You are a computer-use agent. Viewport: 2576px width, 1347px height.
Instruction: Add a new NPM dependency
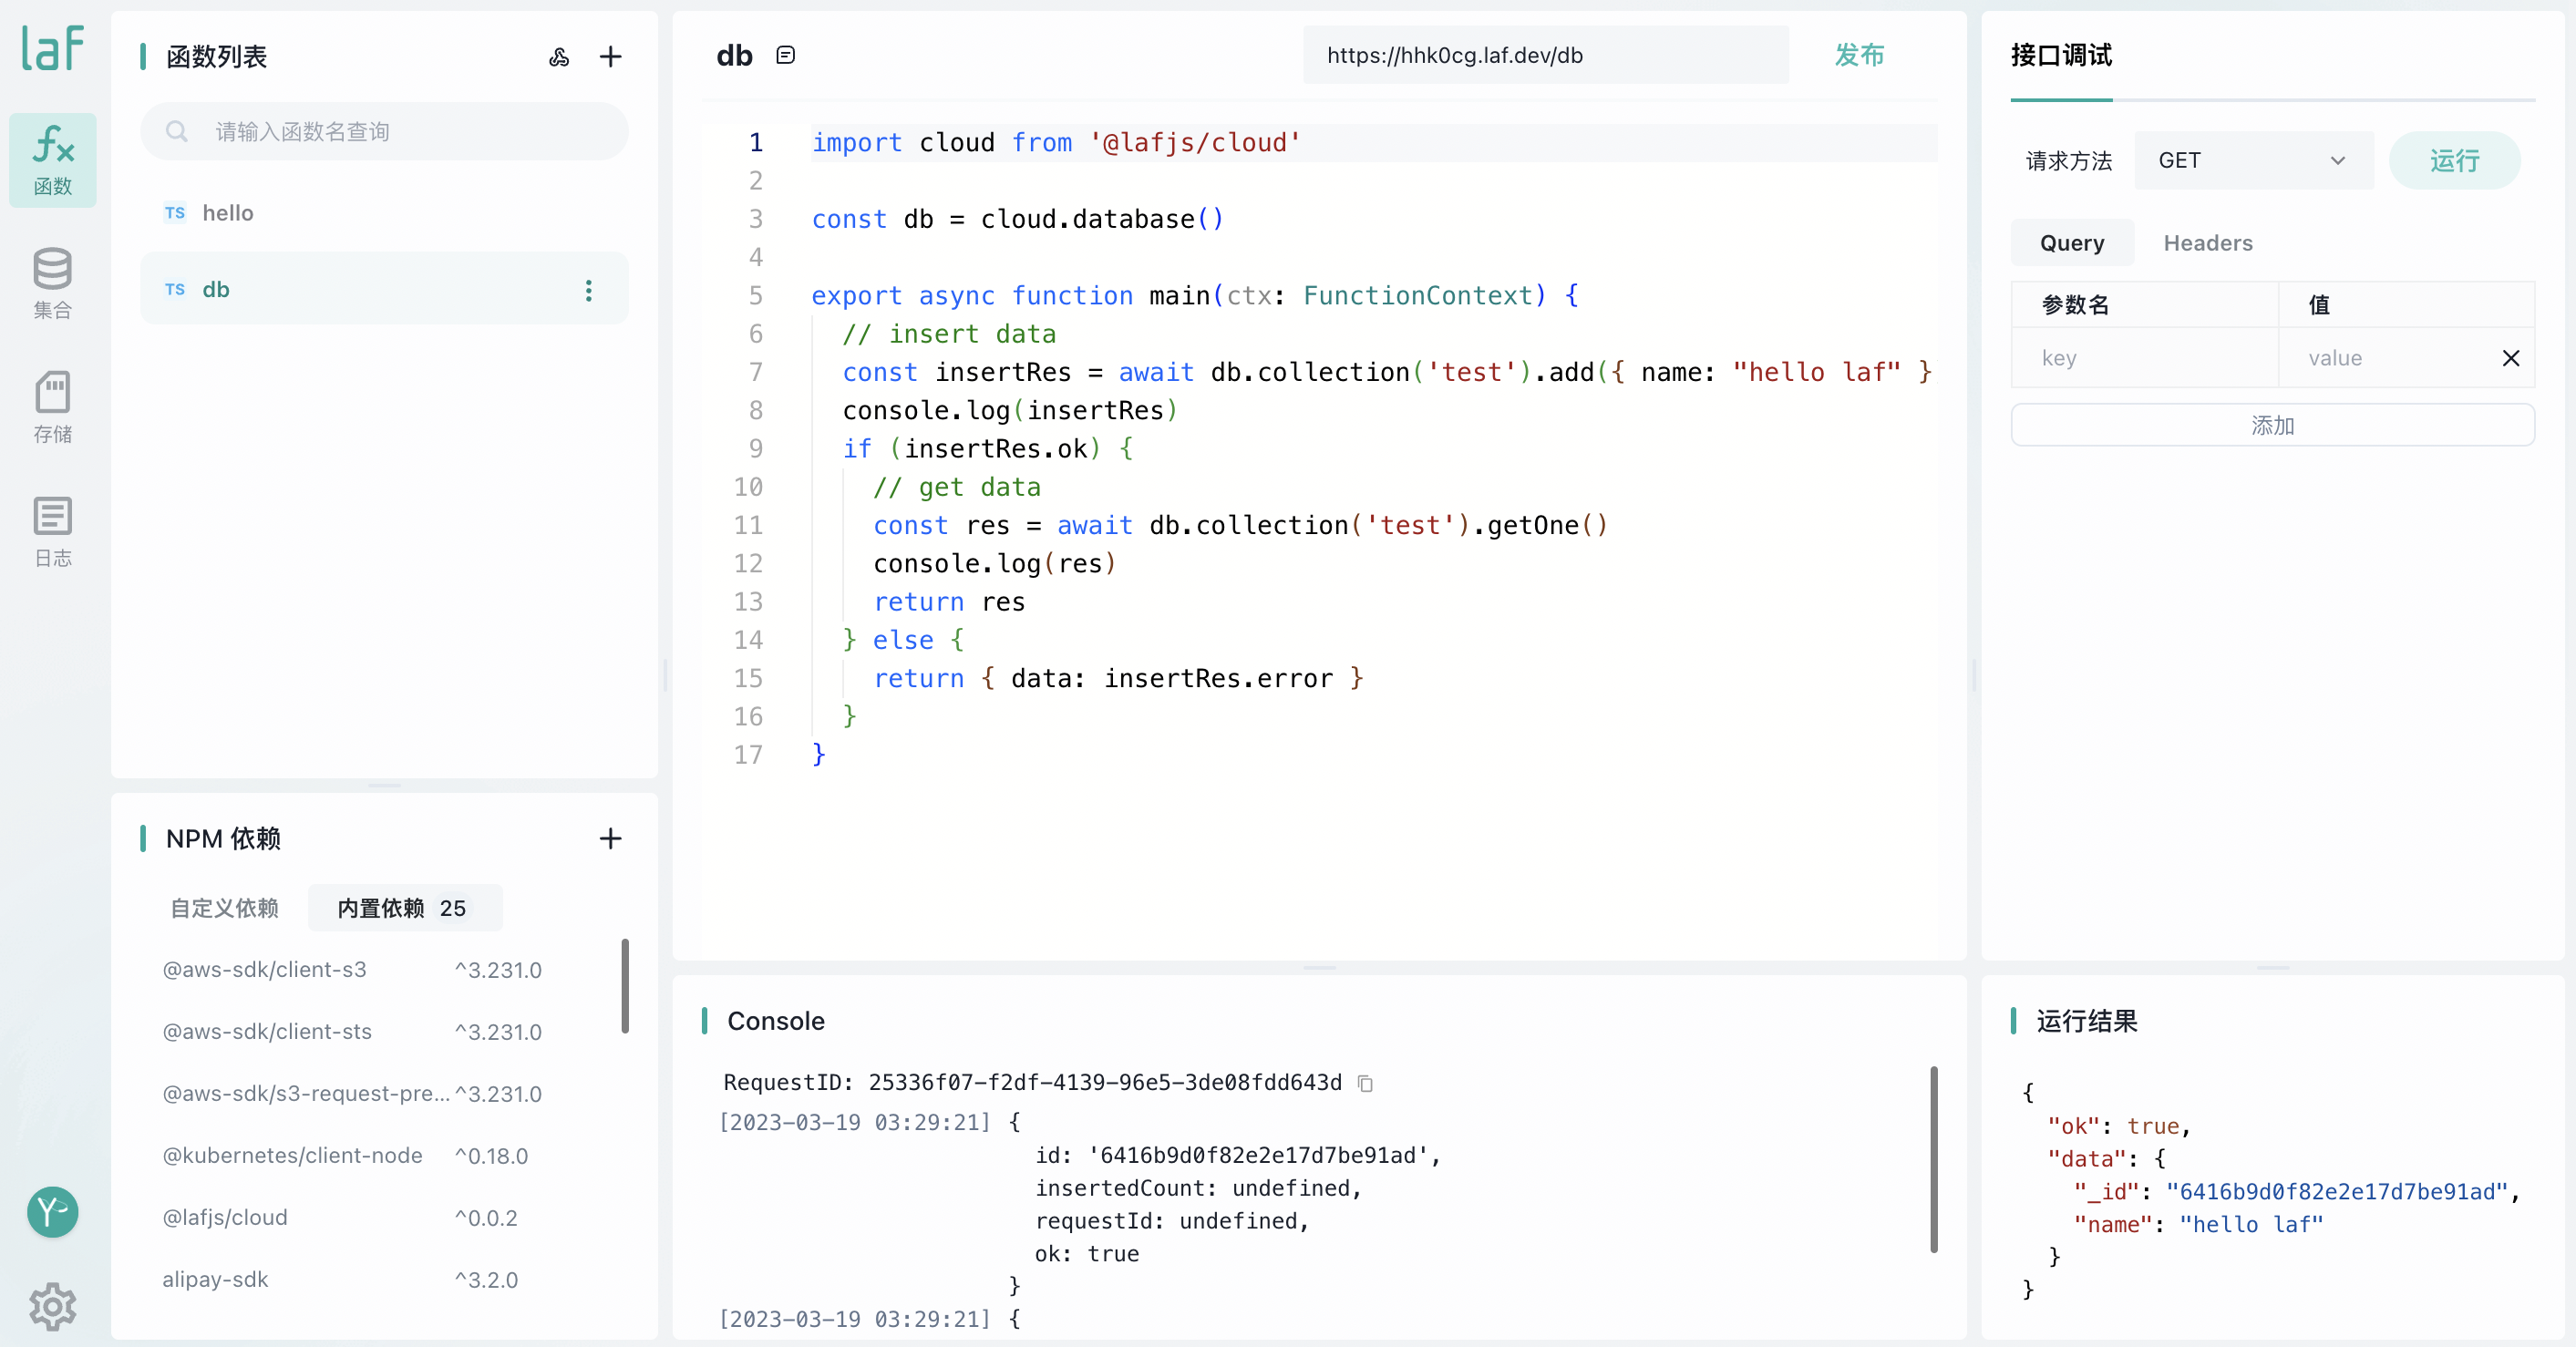point(610,838)
